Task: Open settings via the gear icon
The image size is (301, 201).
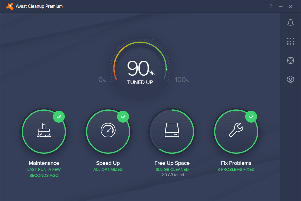Action: coord(290,79)
